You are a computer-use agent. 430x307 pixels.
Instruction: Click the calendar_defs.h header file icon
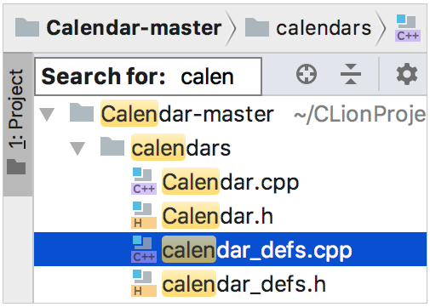pos(144,283)
